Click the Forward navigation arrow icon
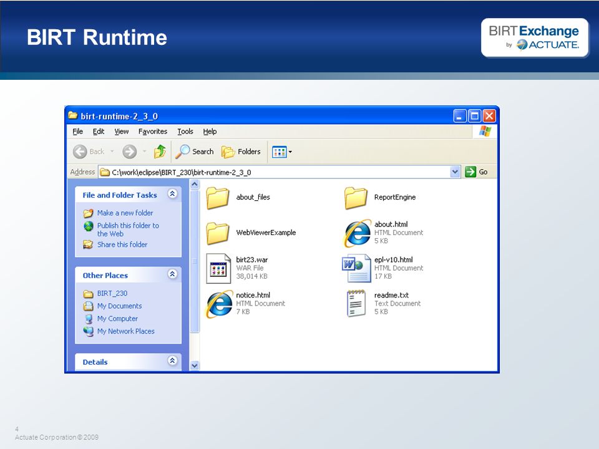Image resolution: width=599 pixels, height=449 pixels. click(x=130, y=152)
